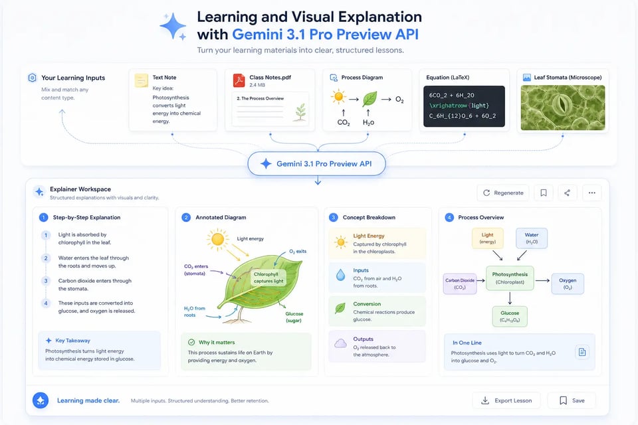
Task: Click the sun icon in Process Diagram
Action: click(338, 97)
